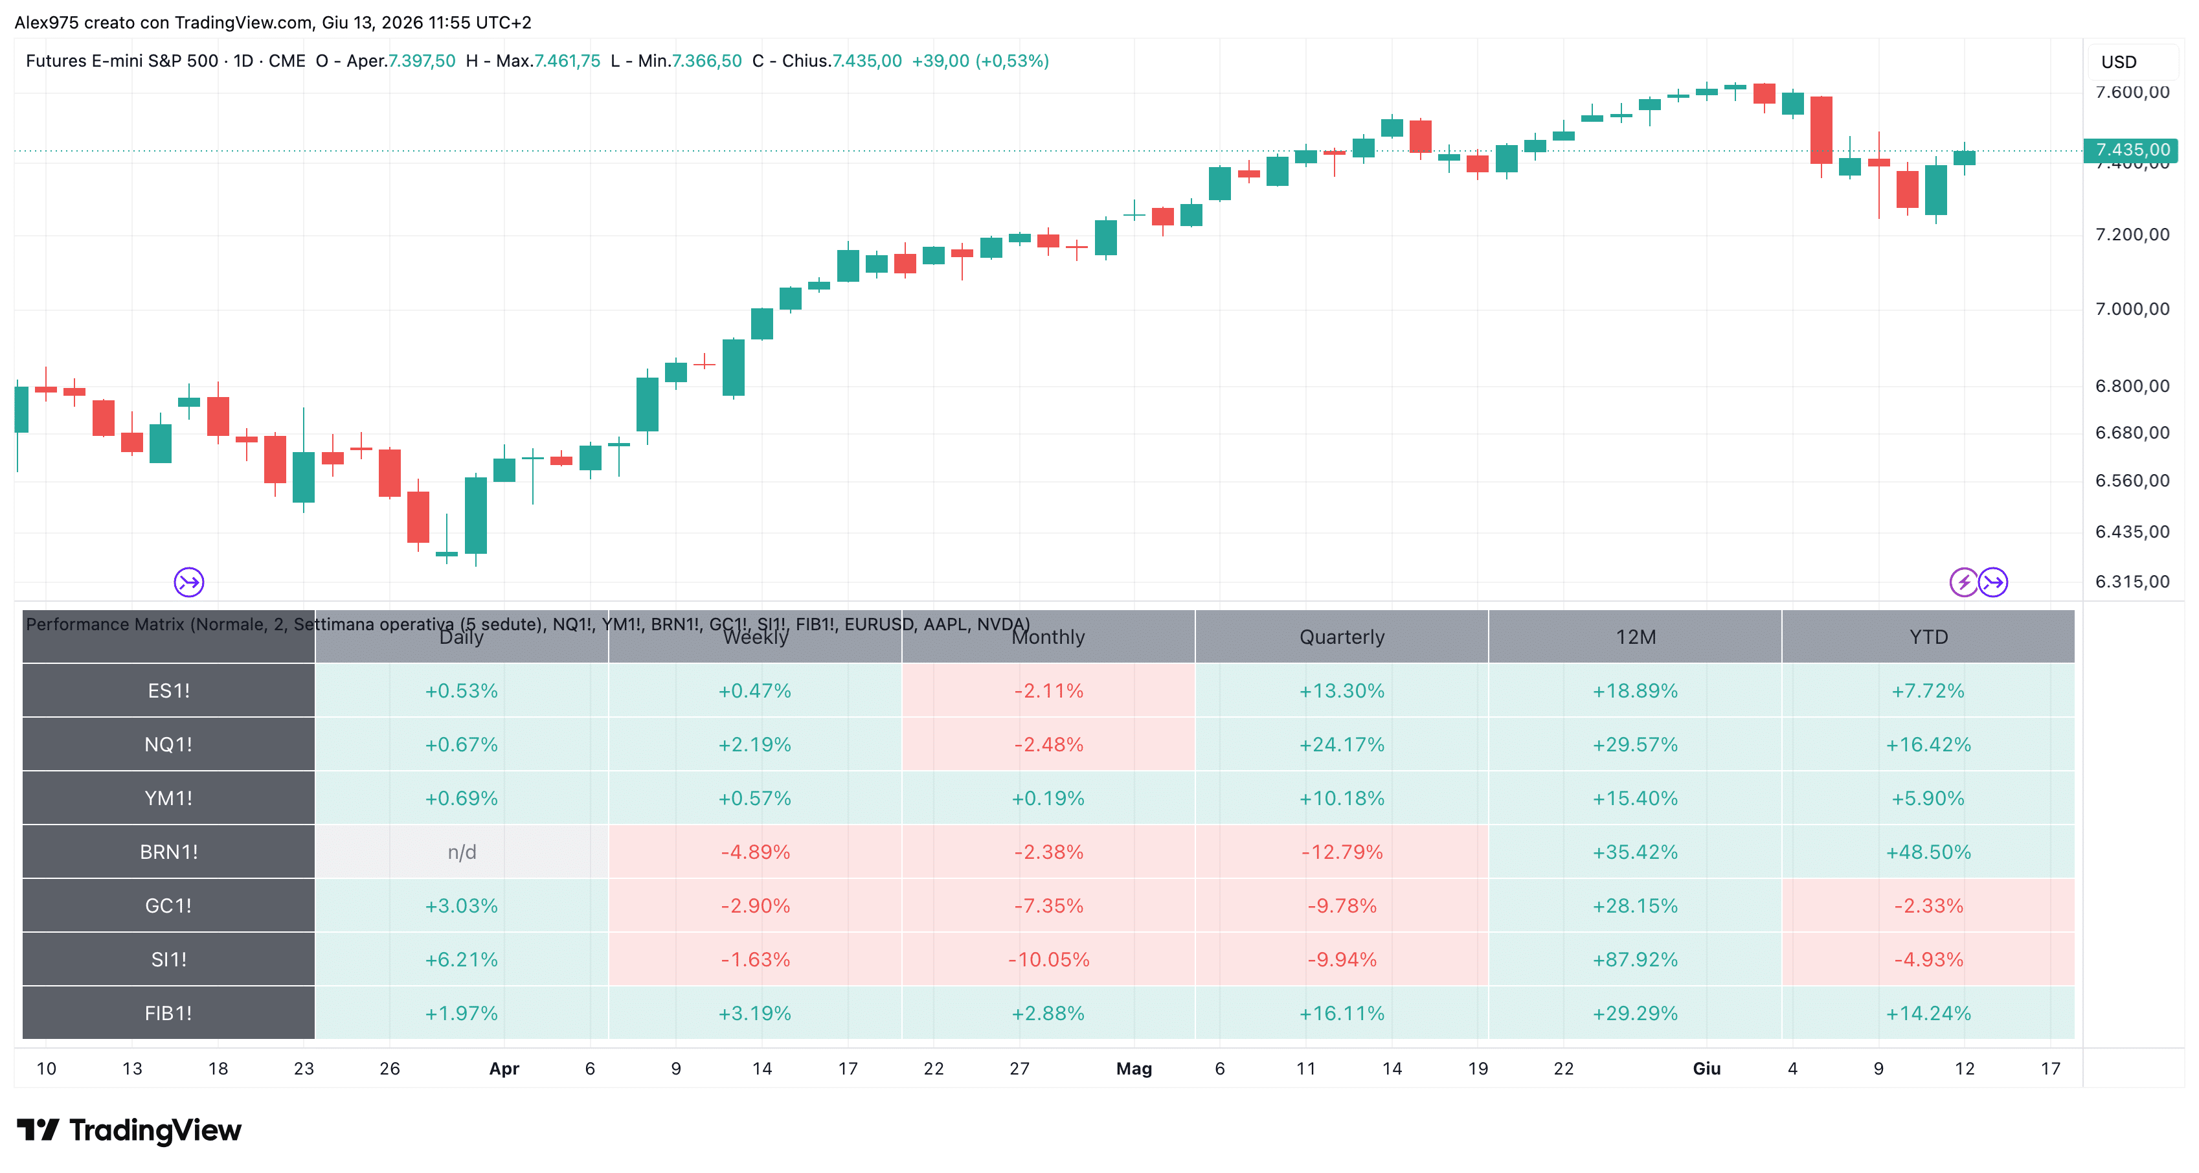This screenshot has width=2199, height=1173.
Task: Click the current price tag 7.435,00 on the axis
Action: (x=2131, y=150)
